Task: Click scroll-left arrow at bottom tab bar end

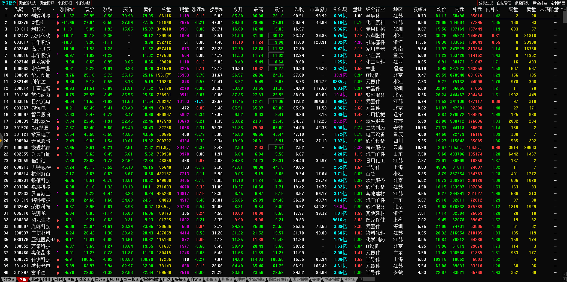Action: tap(361, 279)
